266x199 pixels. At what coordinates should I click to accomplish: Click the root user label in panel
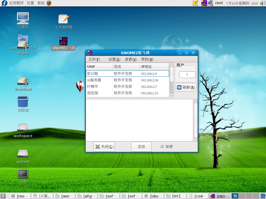click(219, 3)
